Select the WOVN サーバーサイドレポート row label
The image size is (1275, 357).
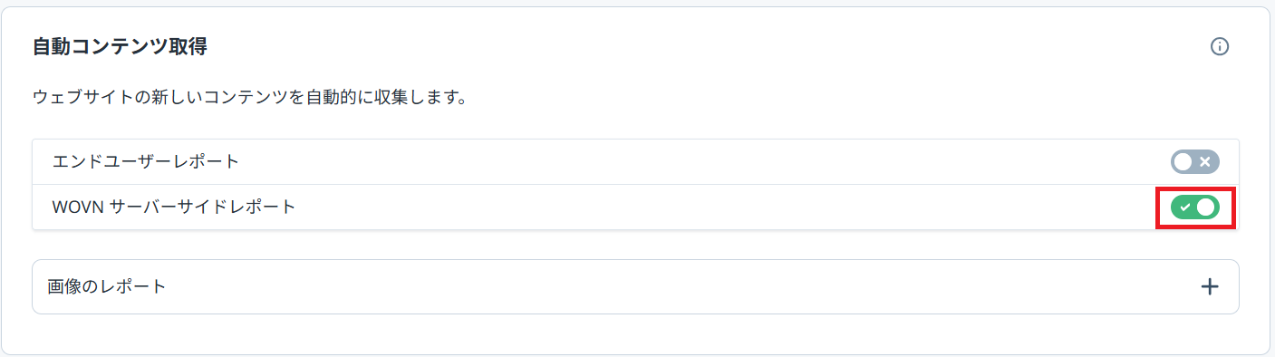[x=174, y=207]
